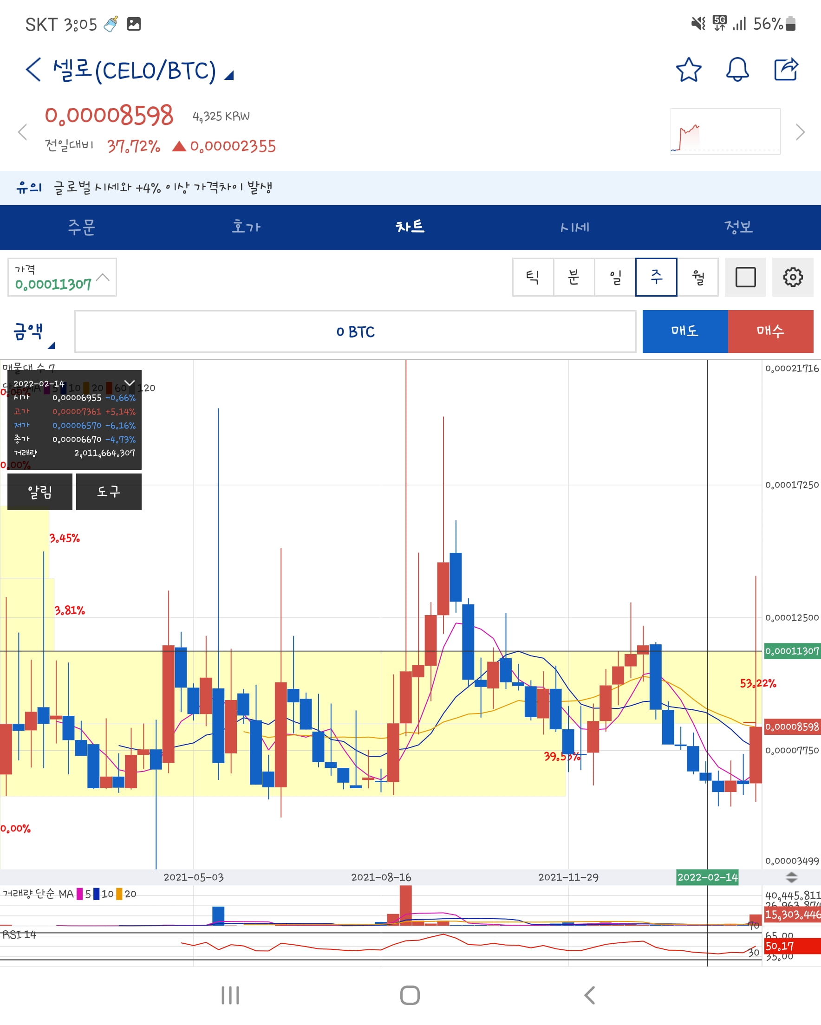
Task: Tap the blue 매도 sell button
Action: click(685, 331)
